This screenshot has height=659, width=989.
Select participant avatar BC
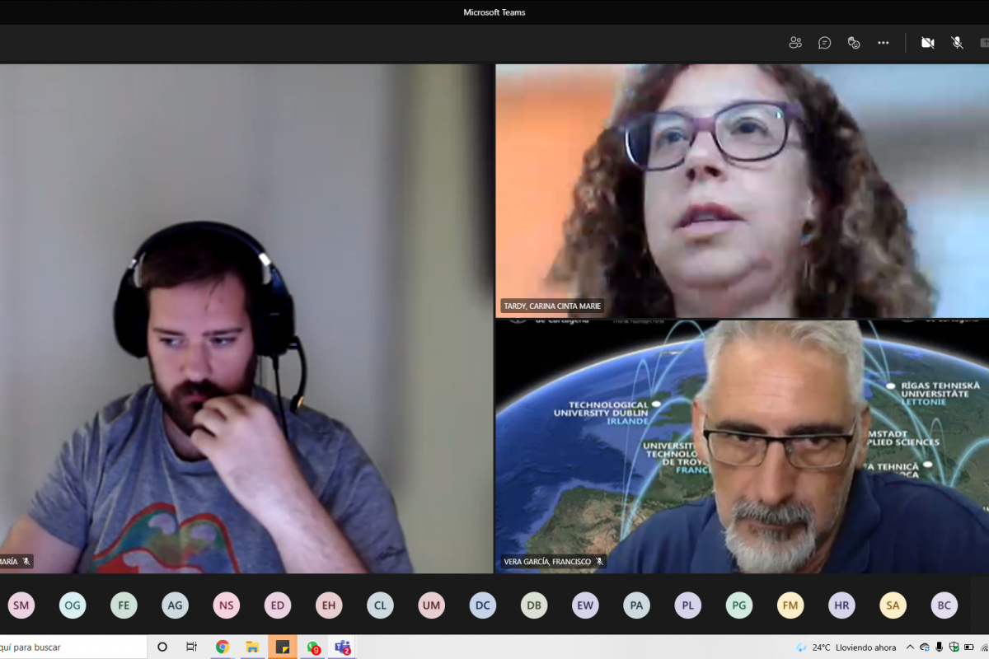click(x=944, y=605)
